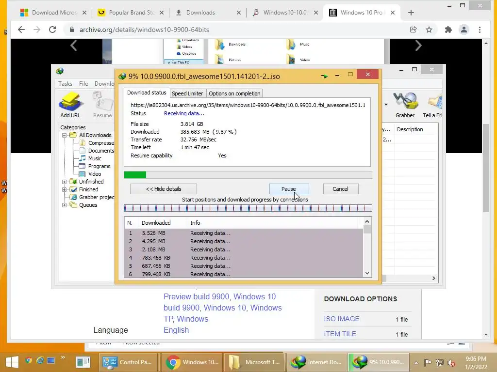Close the Windows10-10.0 browser tab
497x372 pixels.
click(316, 13)
